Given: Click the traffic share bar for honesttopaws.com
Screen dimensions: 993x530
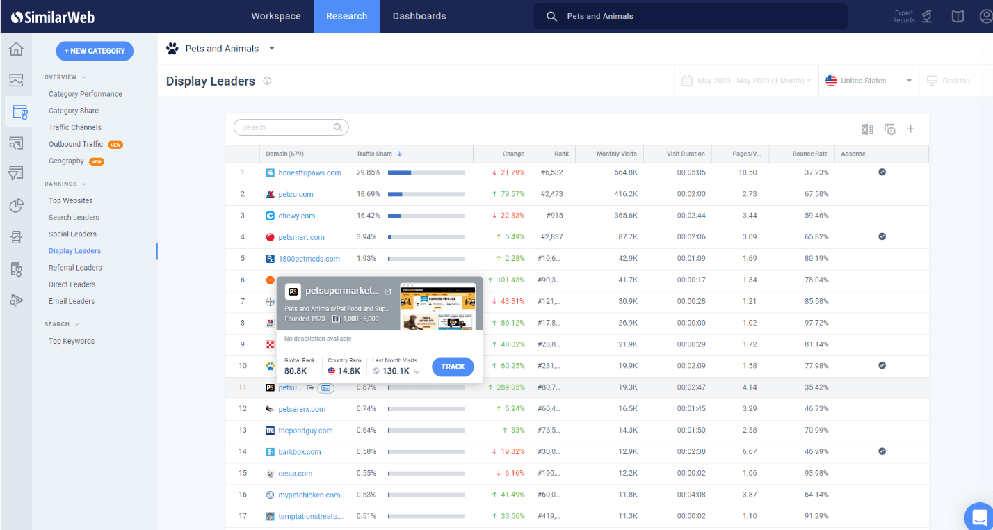Looking at the screenshot, I should [x=426, y=172].
